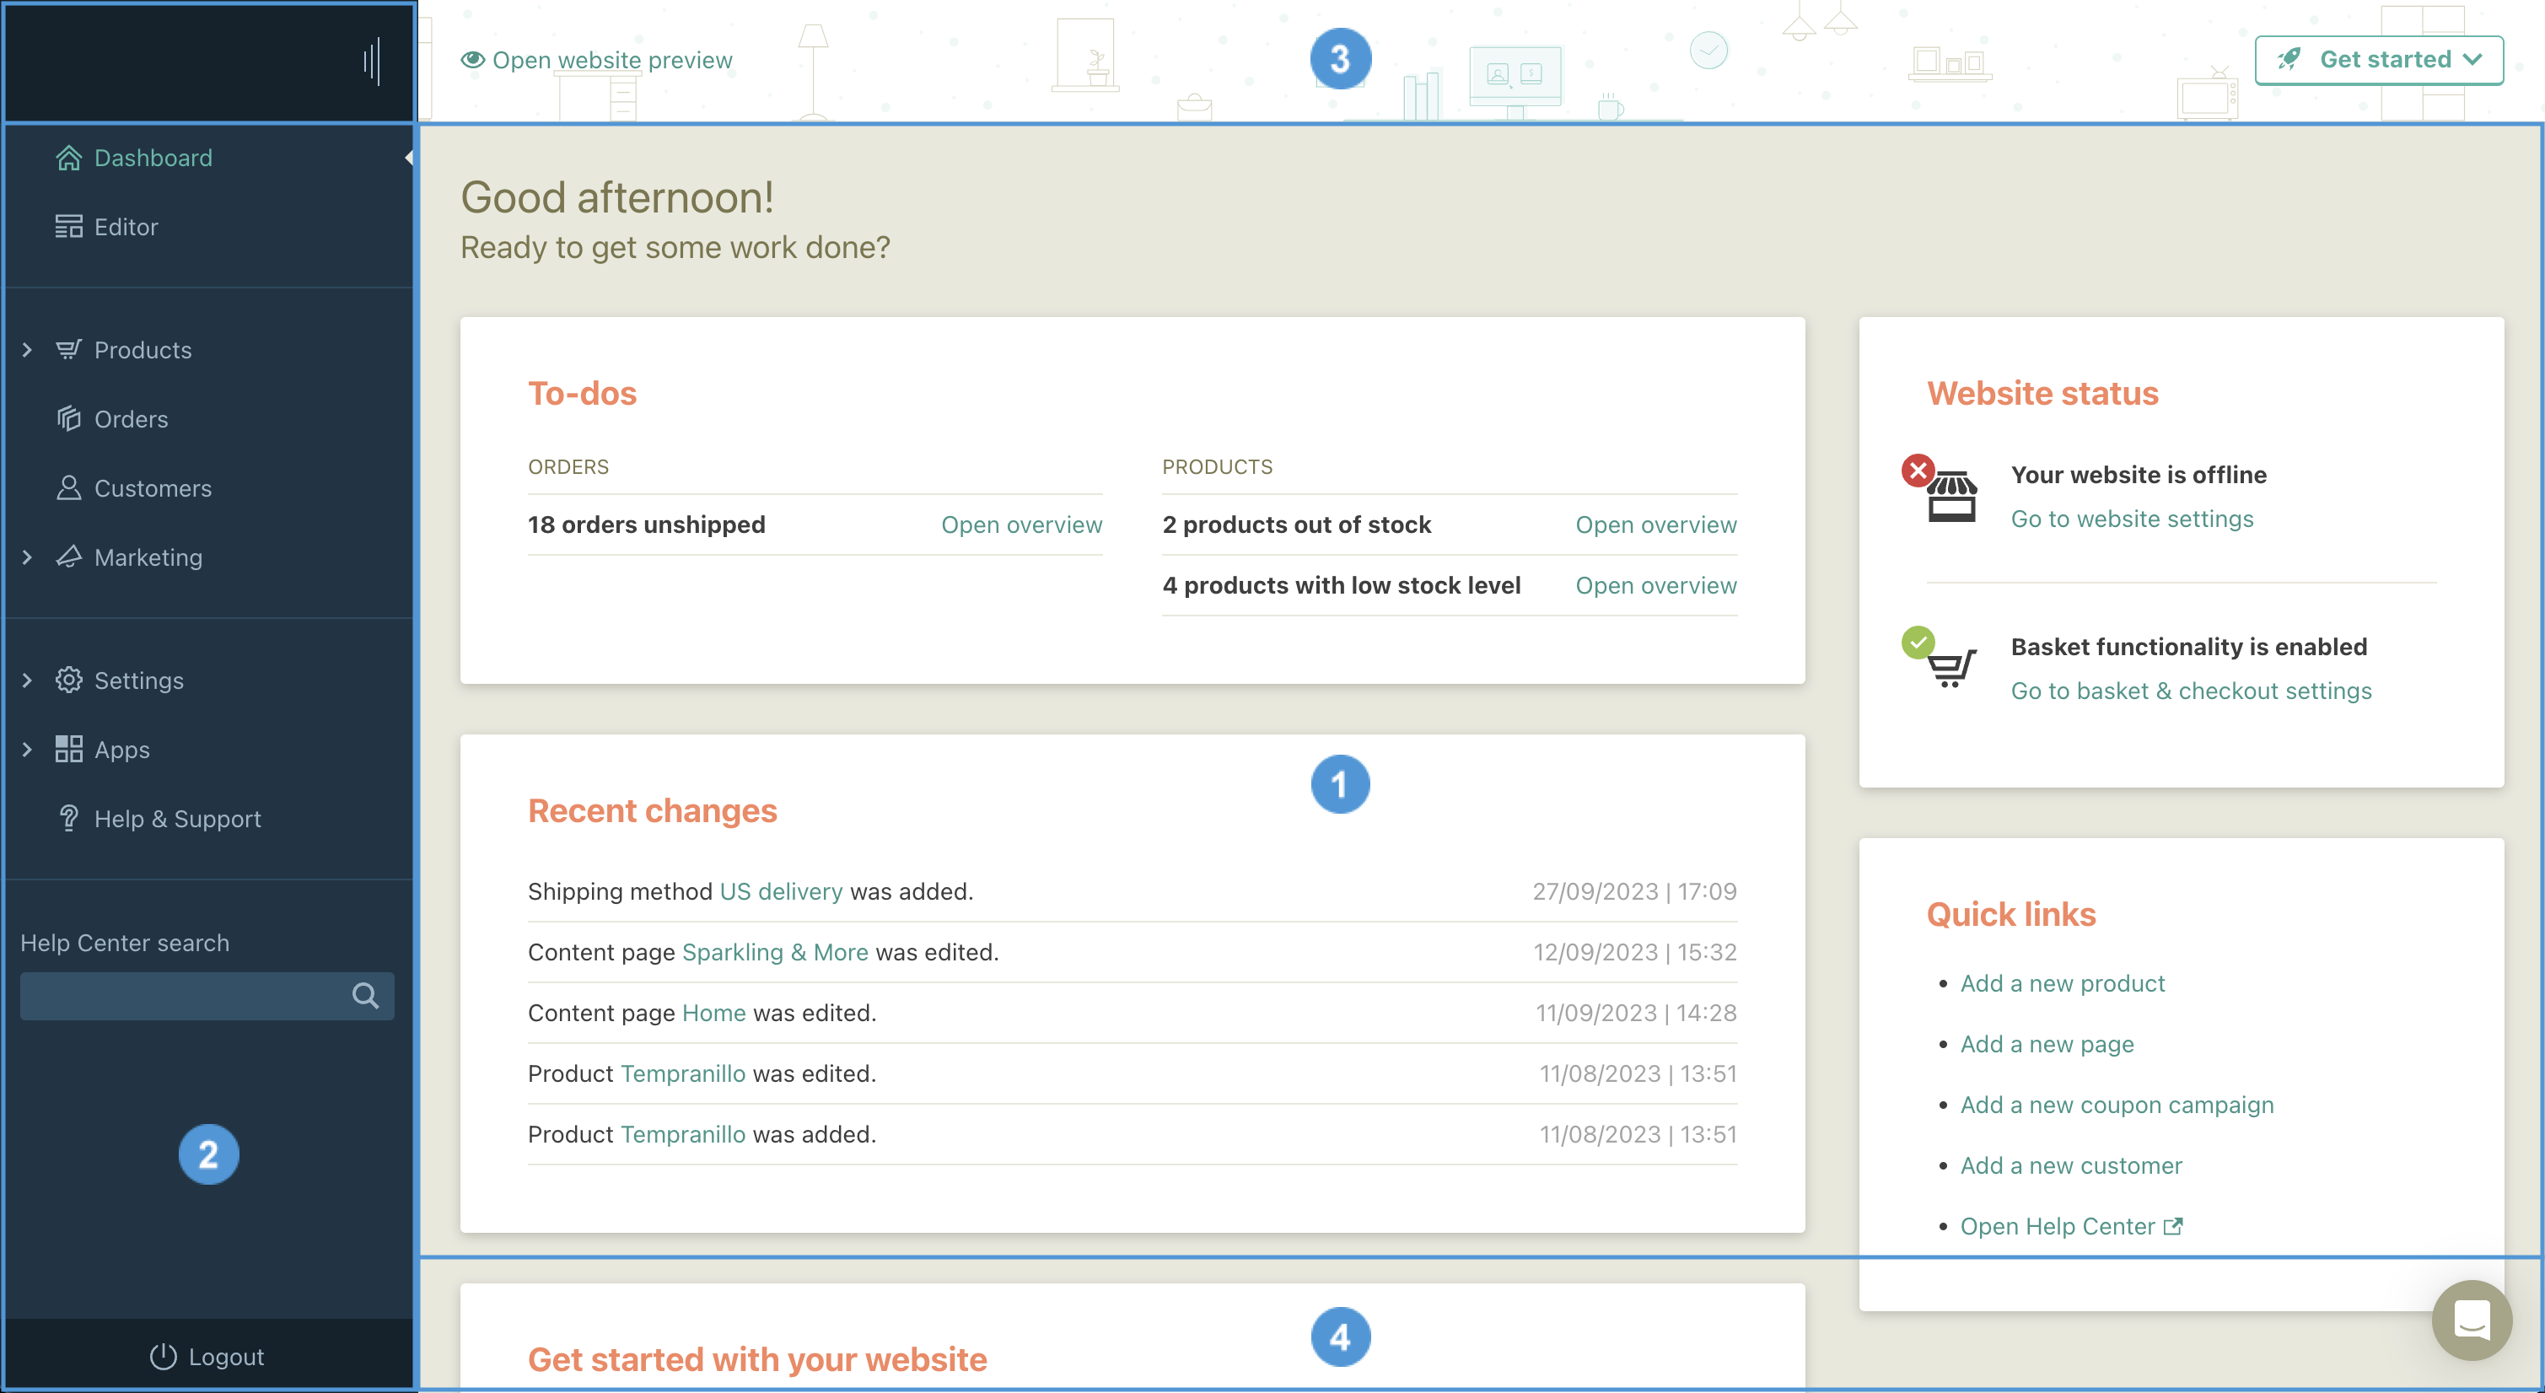Image resolution: width=2545 pixels, height=1393 pixels.
Task: Click Add a new coupon campaign link
Action: click(x=2117, y=1105)
